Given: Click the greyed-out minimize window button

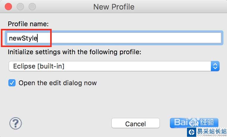Looking at the screenshot, I should click(x=20, y=6).
